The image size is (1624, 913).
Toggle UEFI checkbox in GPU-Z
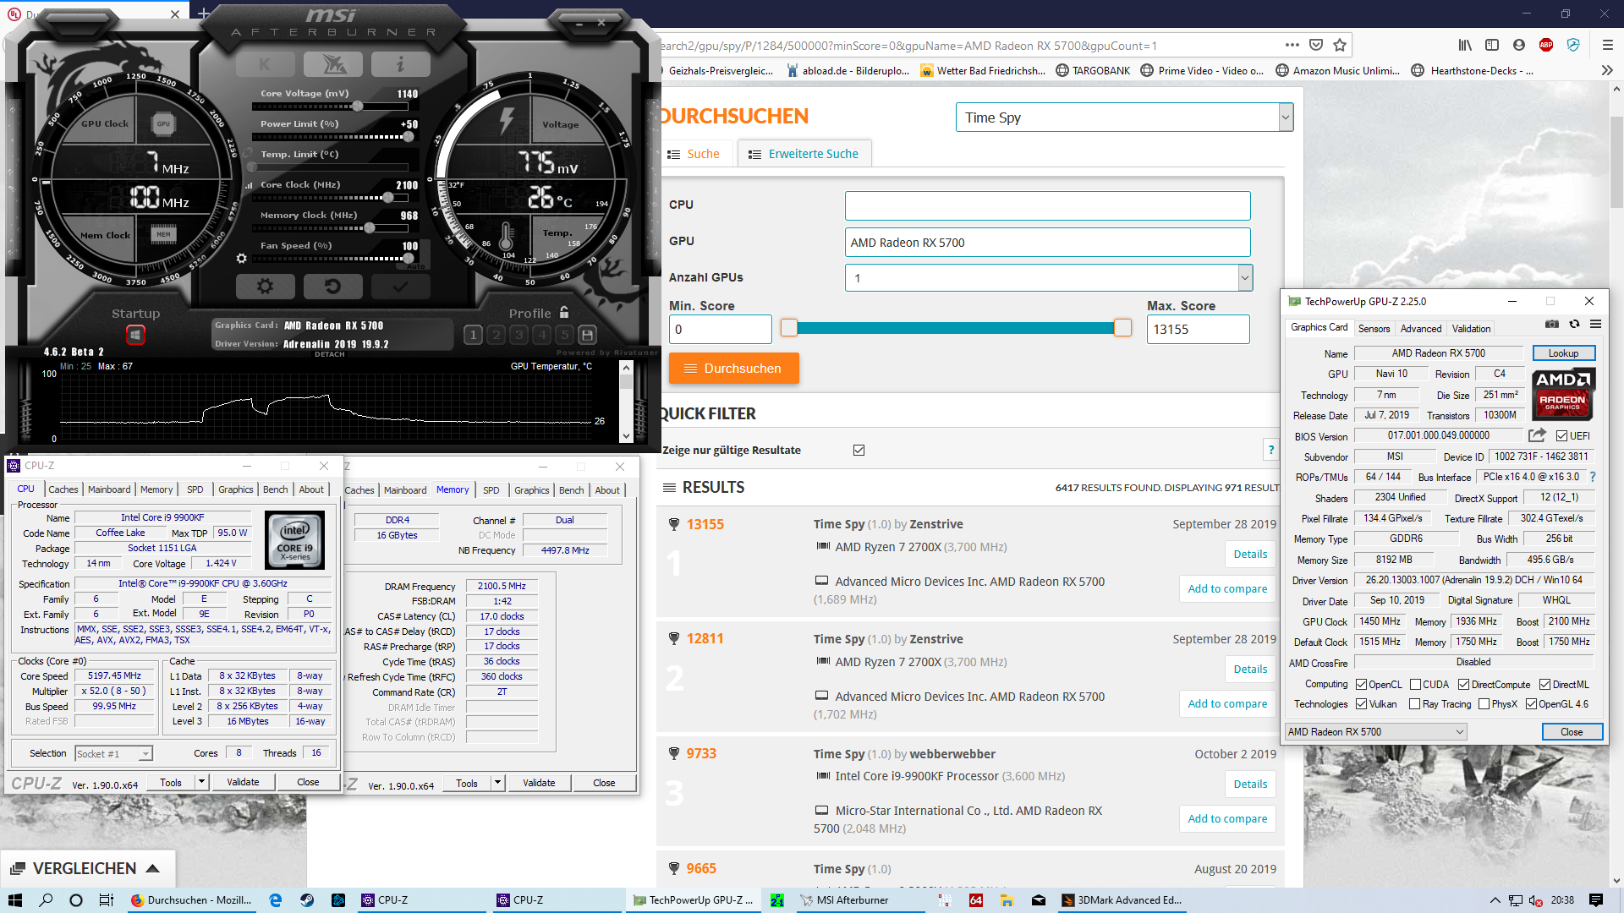1561,436
